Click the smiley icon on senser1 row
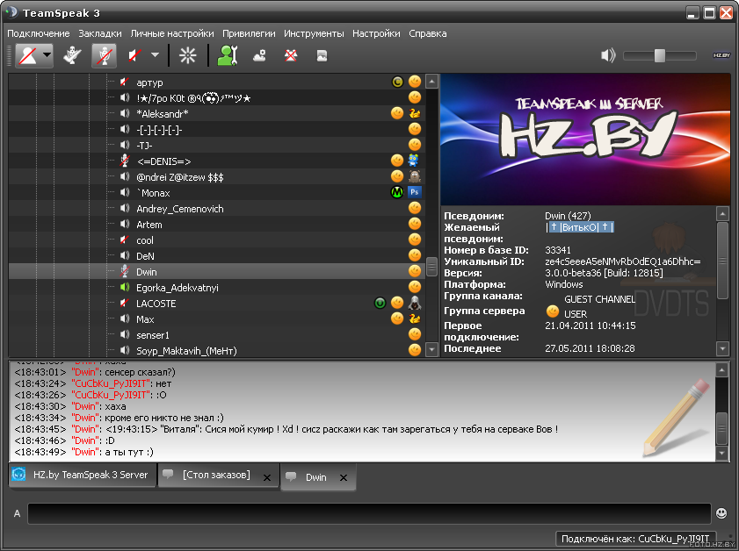This screenshot has width=739, height=551. click(x=415, y=334)
